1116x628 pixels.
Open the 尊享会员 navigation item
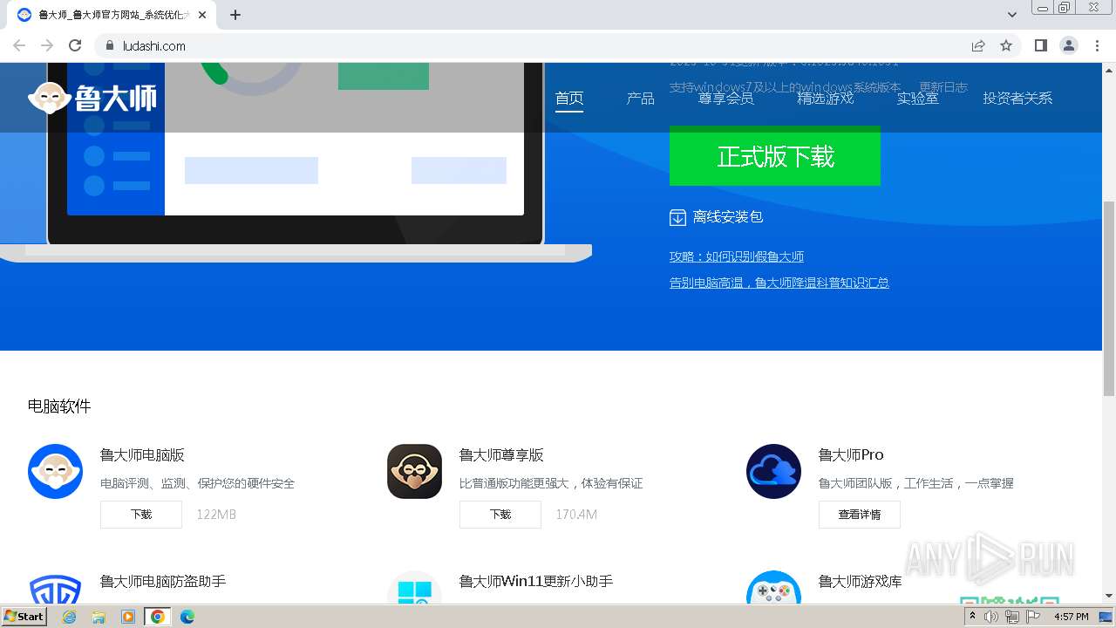tap(725, 99)
